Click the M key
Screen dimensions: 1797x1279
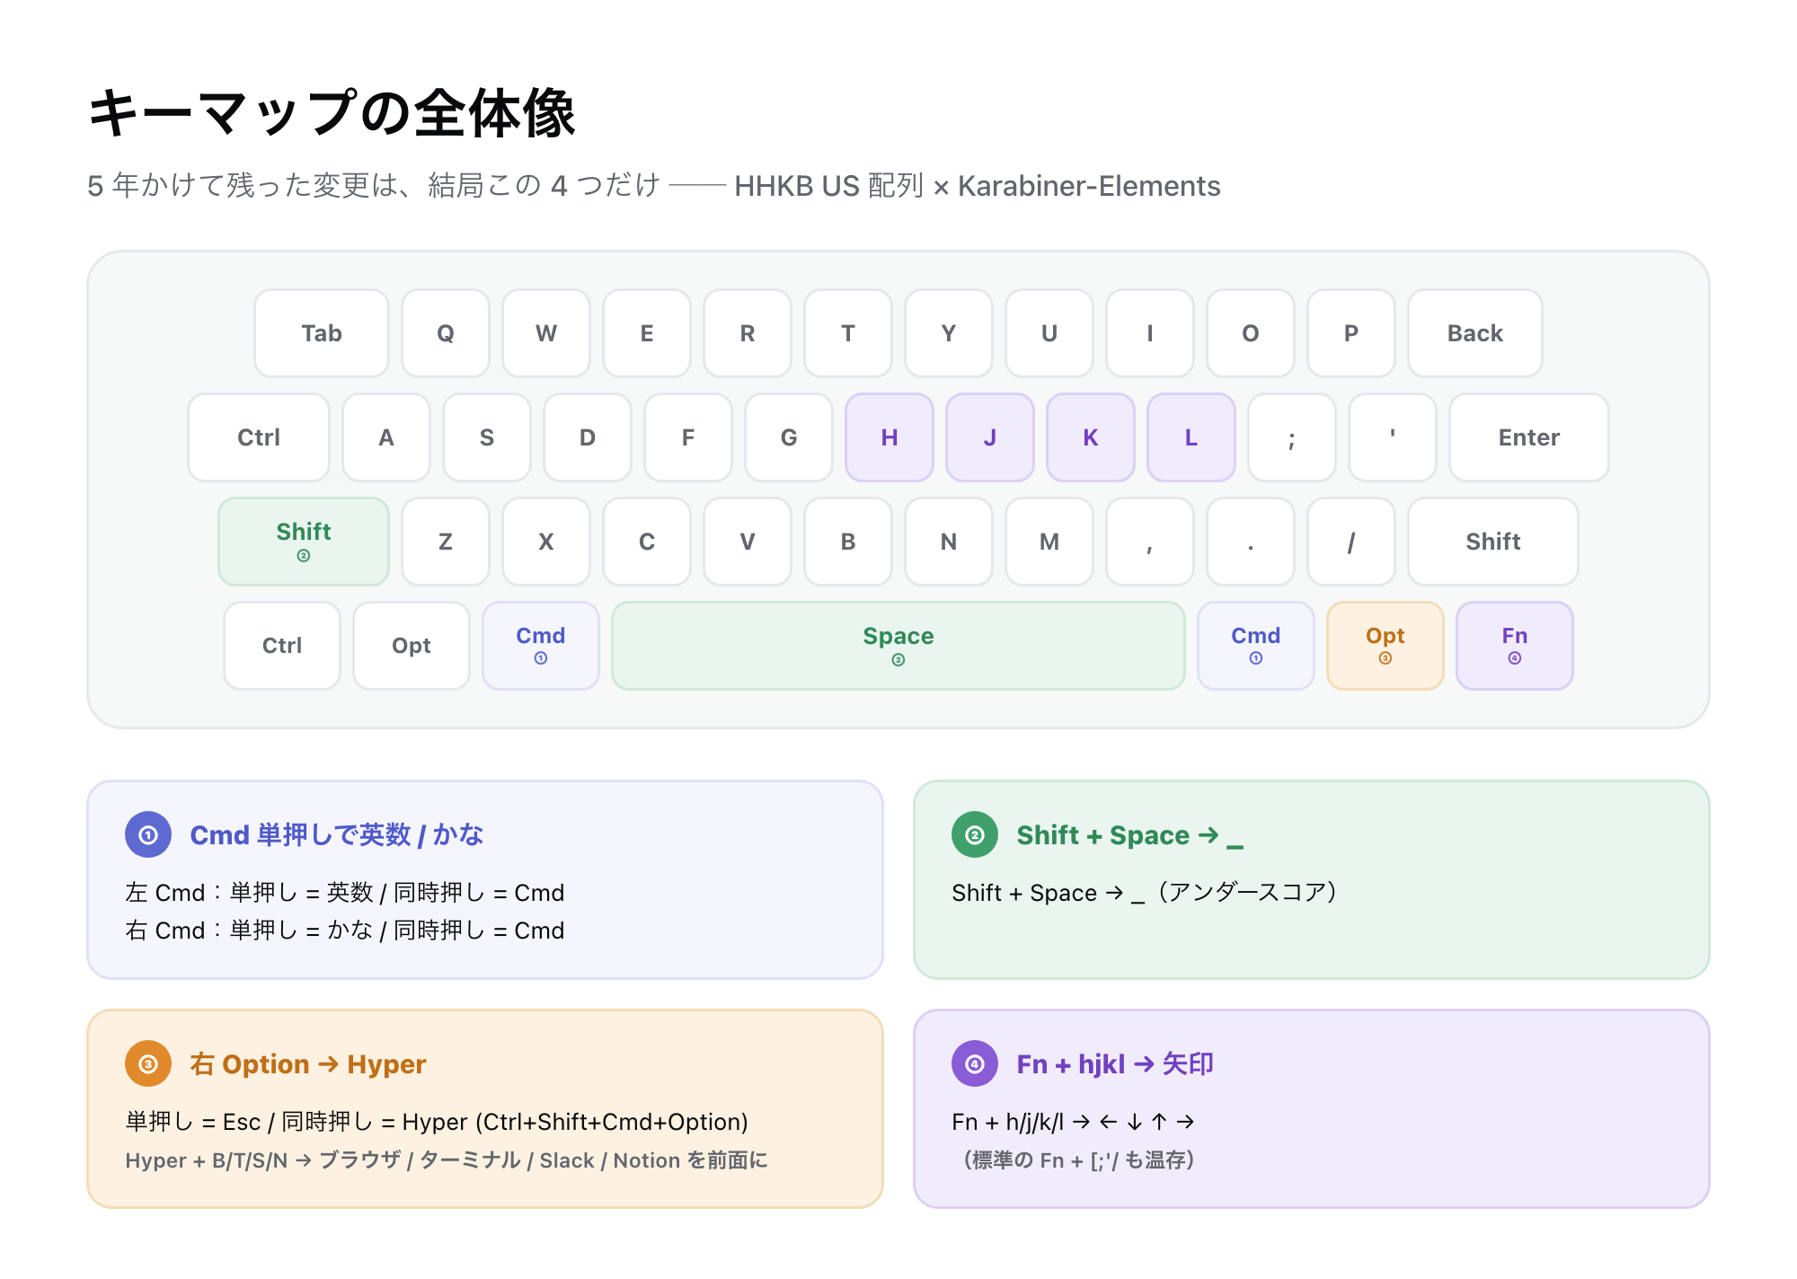pos(1049,542)
